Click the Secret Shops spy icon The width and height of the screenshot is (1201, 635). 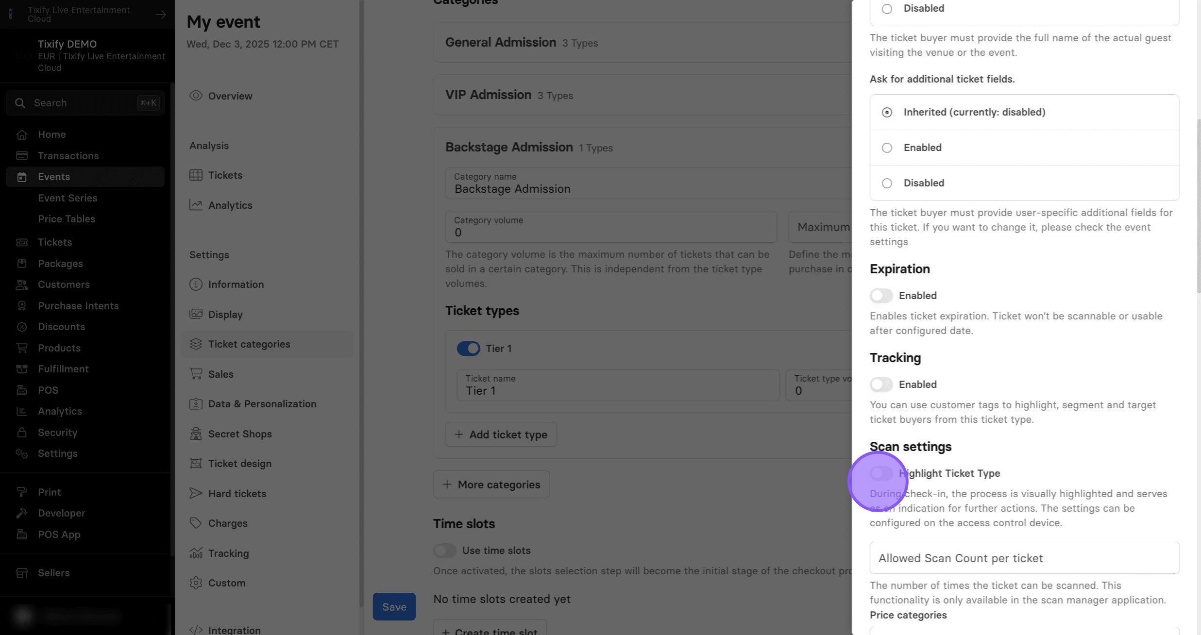pyautogui.click(x=196, y=434)
